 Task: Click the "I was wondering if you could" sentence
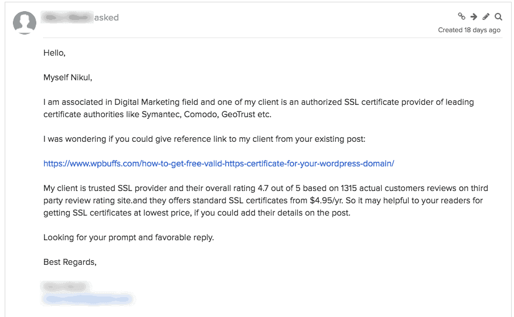click(204, 139)
